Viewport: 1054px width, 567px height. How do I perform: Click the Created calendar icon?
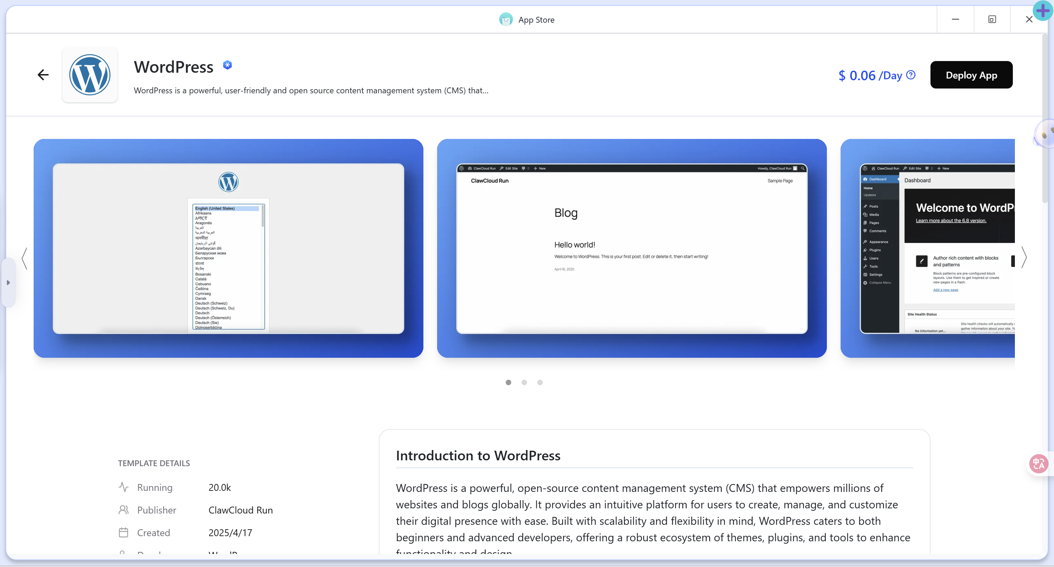[123, 532]
